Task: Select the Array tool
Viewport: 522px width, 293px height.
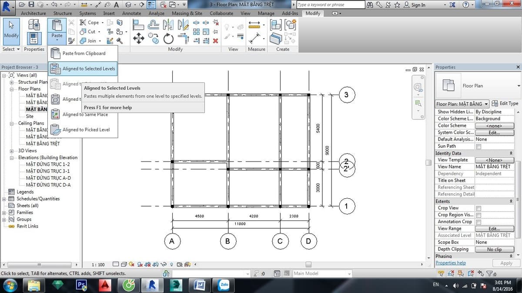Action: point(197,32)
